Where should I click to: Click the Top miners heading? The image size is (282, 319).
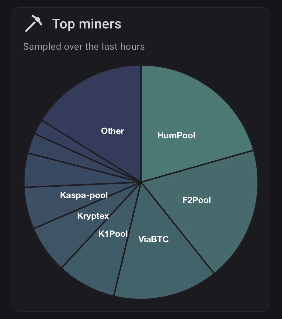tap(87, 24)
